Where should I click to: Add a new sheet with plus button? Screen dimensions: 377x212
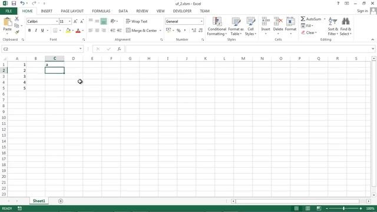click(x=61, y=201)
